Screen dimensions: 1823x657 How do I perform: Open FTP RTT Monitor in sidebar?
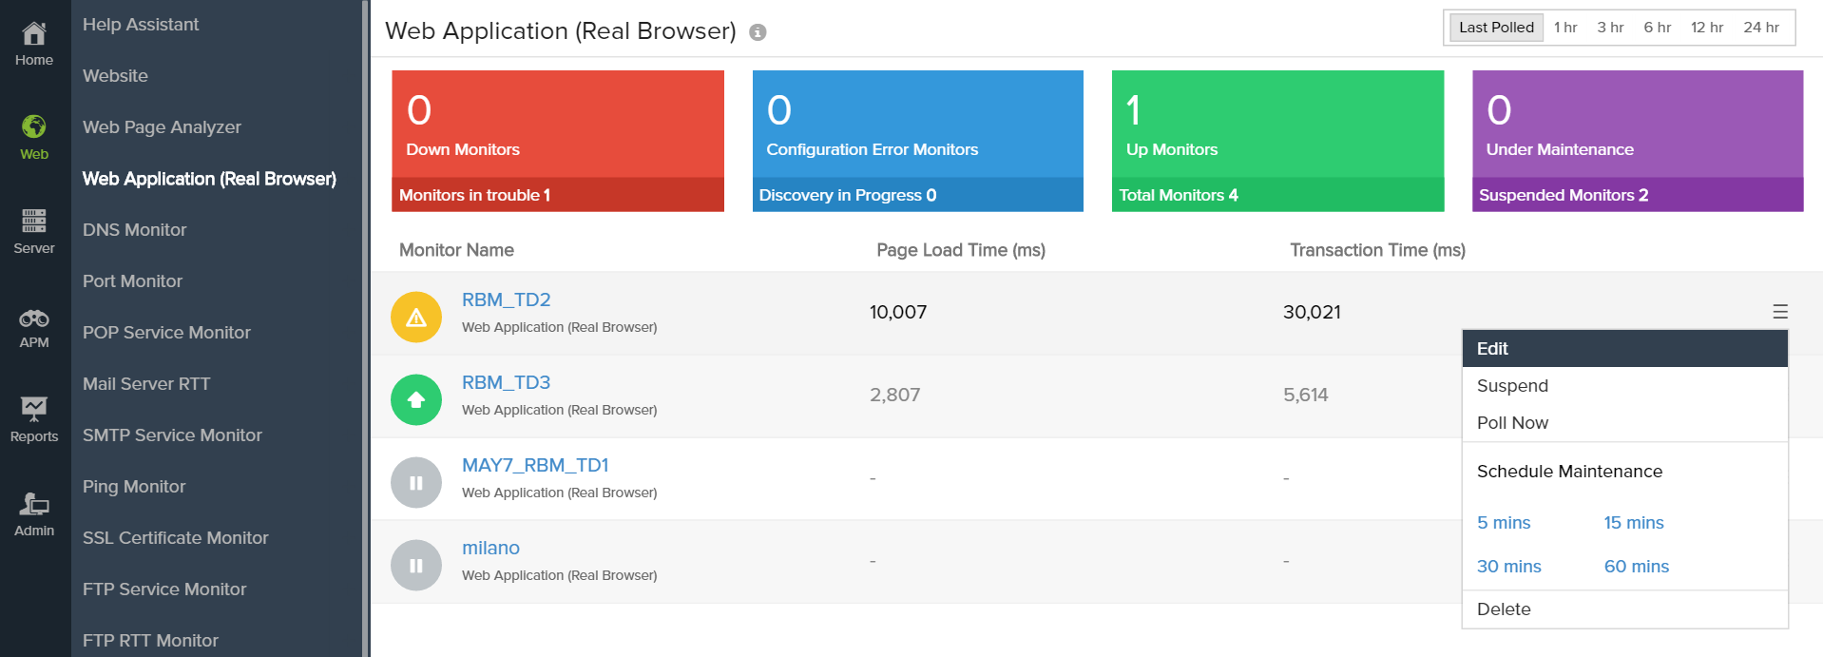click(x=150, y=640)
